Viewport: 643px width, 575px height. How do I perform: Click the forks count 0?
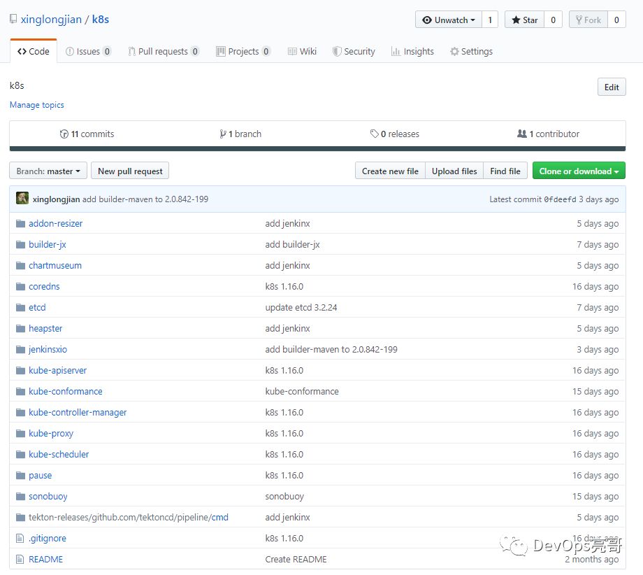click(x=616, y=20)
